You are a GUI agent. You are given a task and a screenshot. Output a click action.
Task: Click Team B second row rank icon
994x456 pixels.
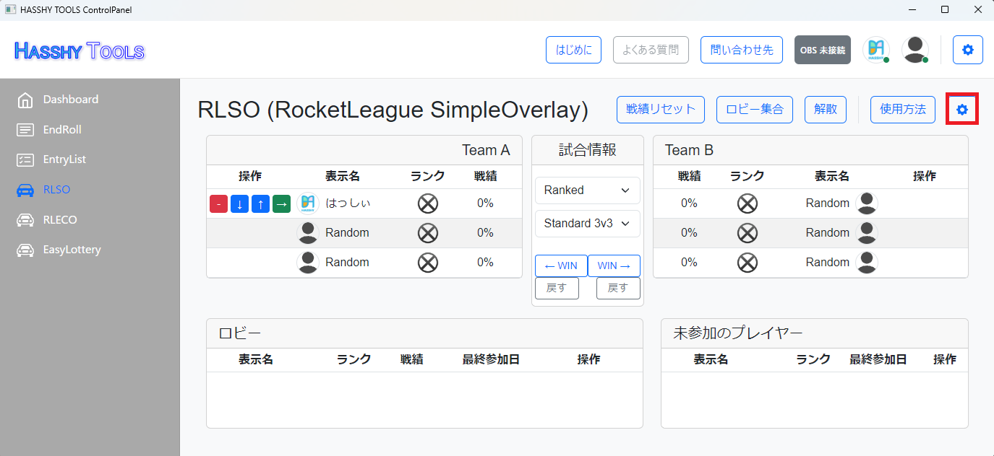(747, 233)
